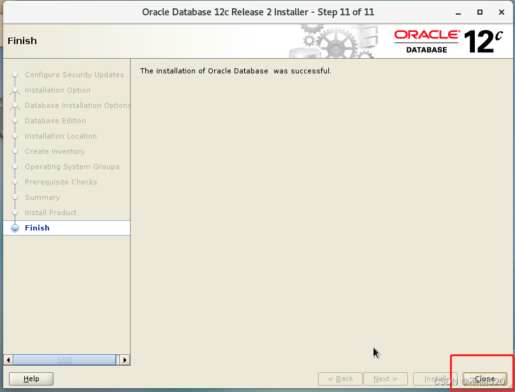The width and height of the screenshot is (515, 392).
Task: Select the Summary step
Action: pos(42,197)
